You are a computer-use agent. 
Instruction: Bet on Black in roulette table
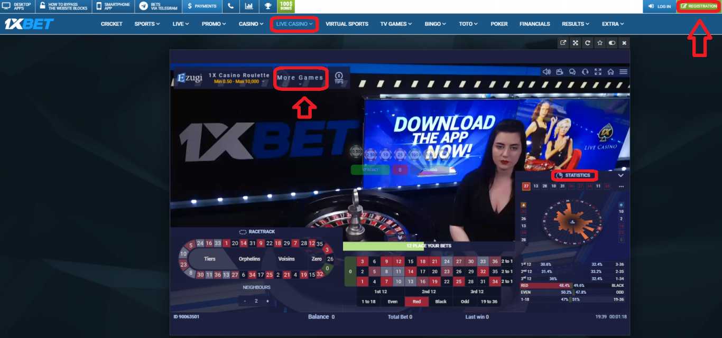[441, 302]
